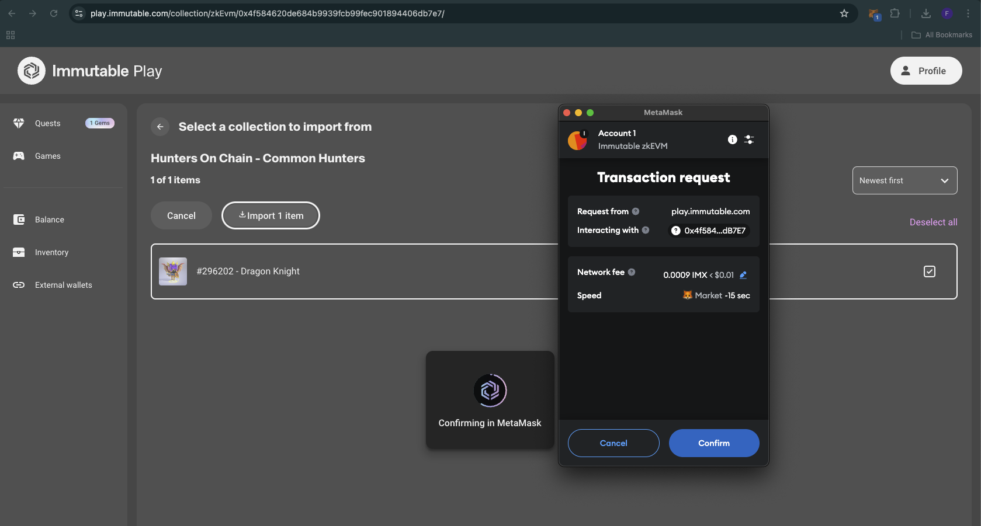Confirm the MetaMask transaction

(x=714, y=443)
